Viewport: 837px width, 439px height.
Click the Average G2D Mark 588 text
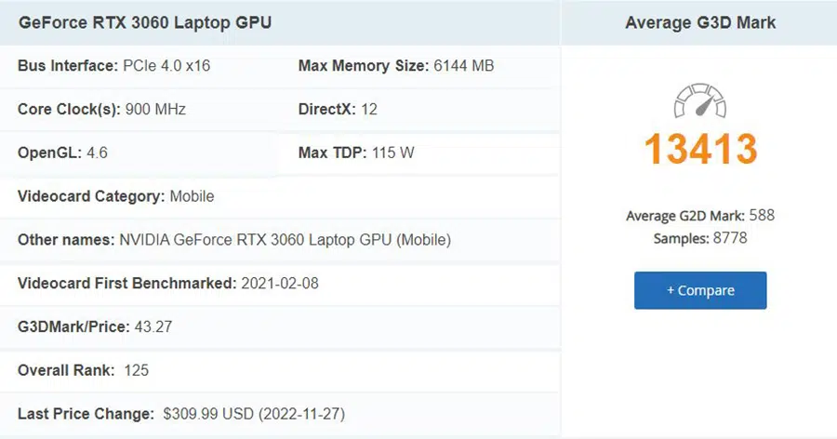(700, 215)
